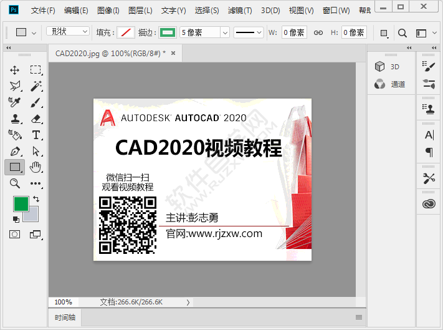Collapse the left toolbox panel arrows
Screen dimensions: 443x330
click(x=9, y=48)
